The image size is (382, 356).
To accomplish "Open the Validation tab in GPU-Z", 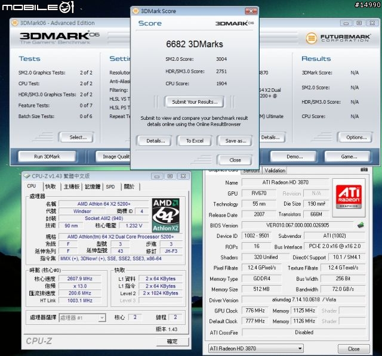I will pyautogui.click(x=275, y=171).
